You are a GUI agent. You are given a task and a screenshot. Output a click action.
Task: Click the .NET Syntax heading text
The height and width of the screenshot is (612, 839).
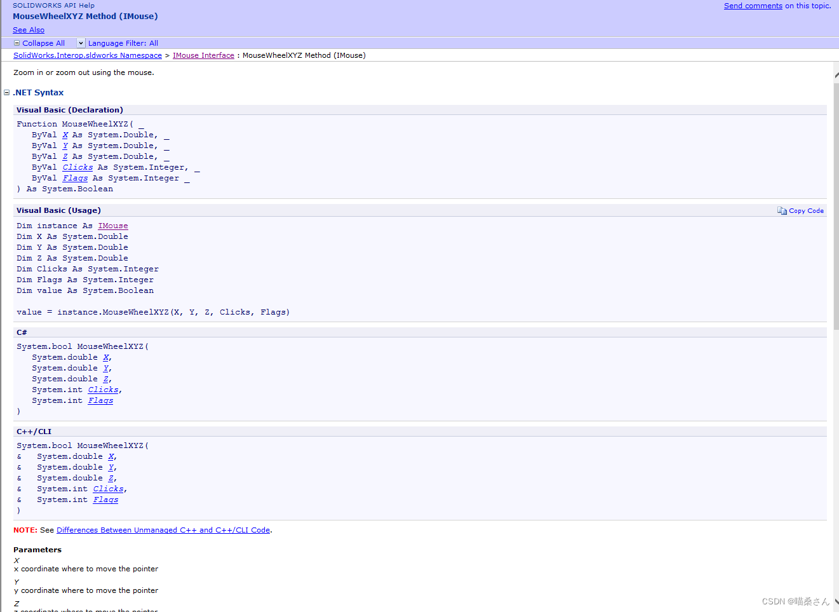tap(38, 93)
